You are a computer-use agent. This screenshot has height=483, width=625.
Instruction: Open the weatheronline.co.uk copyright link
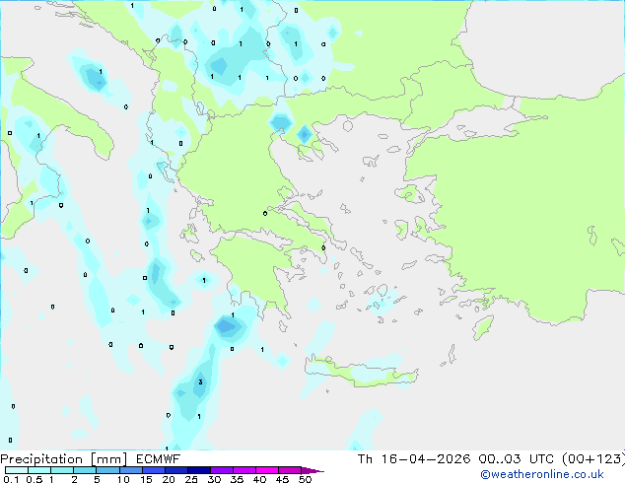(542, 474)
